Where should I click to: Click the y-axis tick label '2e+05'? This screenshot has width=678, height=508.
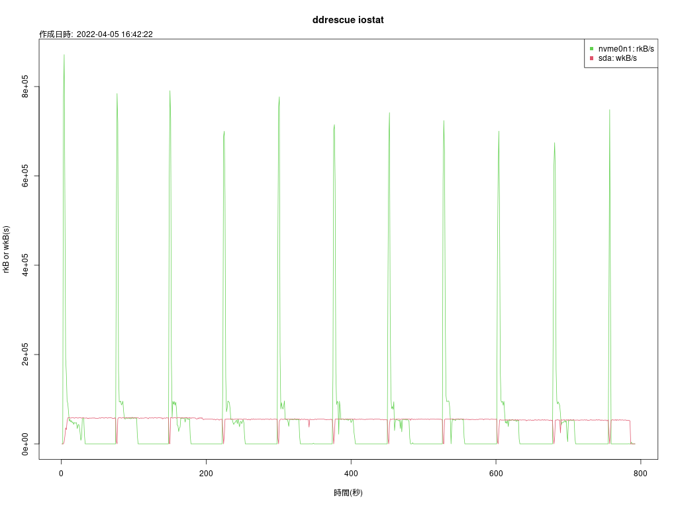[x=25, y=355]
